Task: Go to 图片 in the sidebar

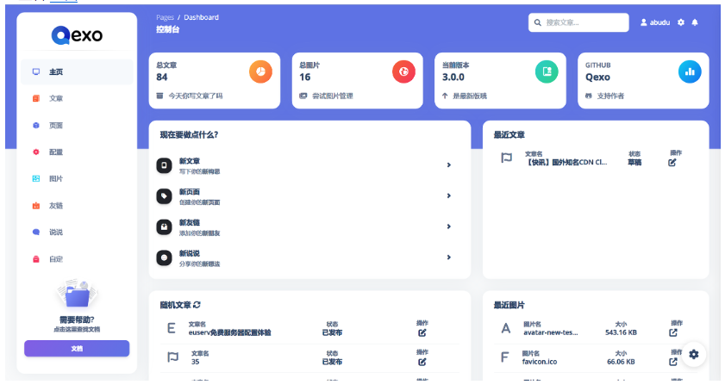Action: [x=55, y=178]
